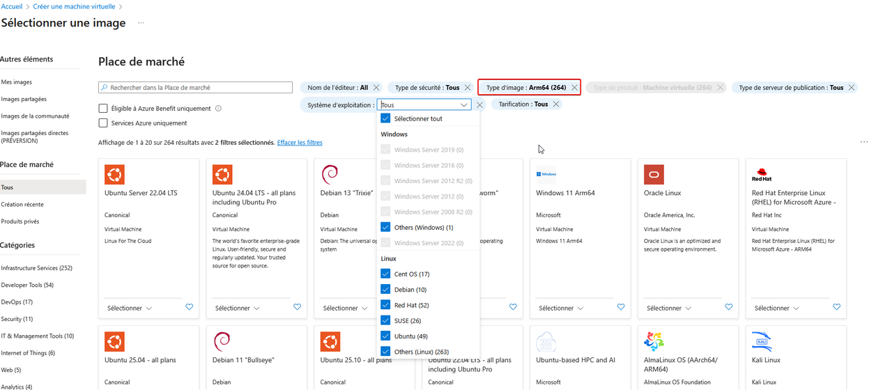
Task: Open Sélectionner dropdown on Red Hat Enterprise Linux
Action: click(777, 308)
